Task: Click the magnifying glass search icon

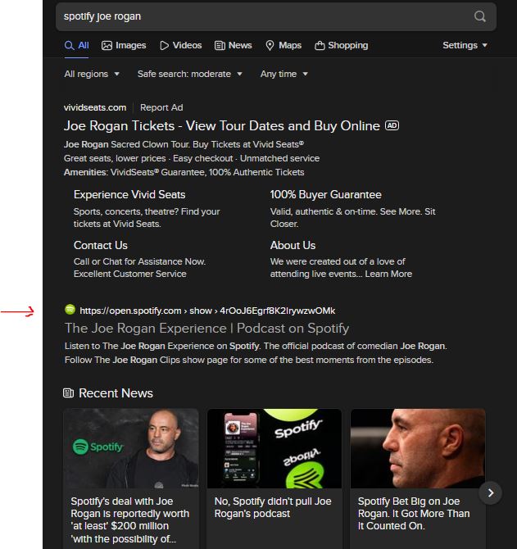Action: pos(479,16)
